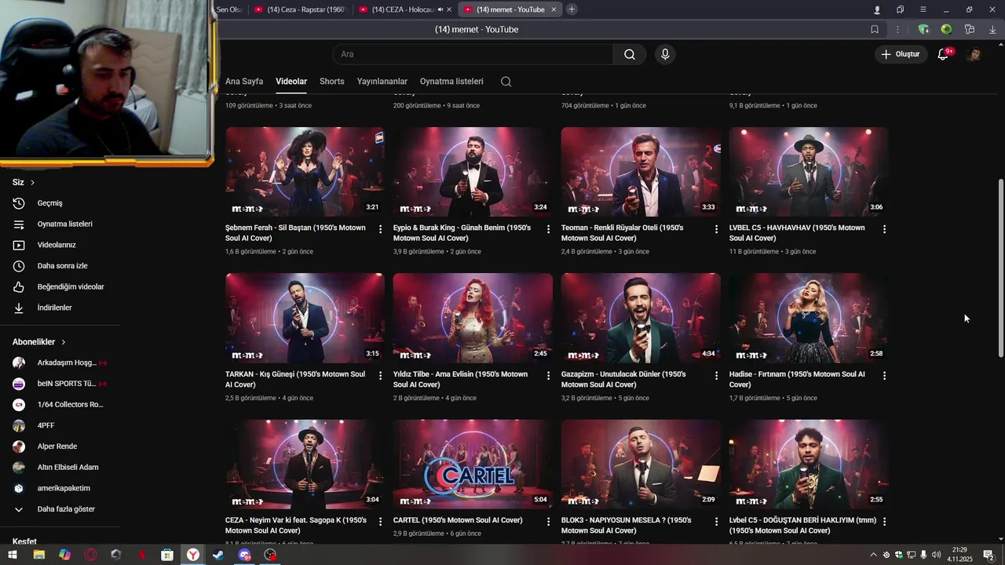Viewport: 1005px width, 565px height.
Task: Play Şebnem Ferah Sil Baştan thumbnail
Action: [x=305, y=172]
